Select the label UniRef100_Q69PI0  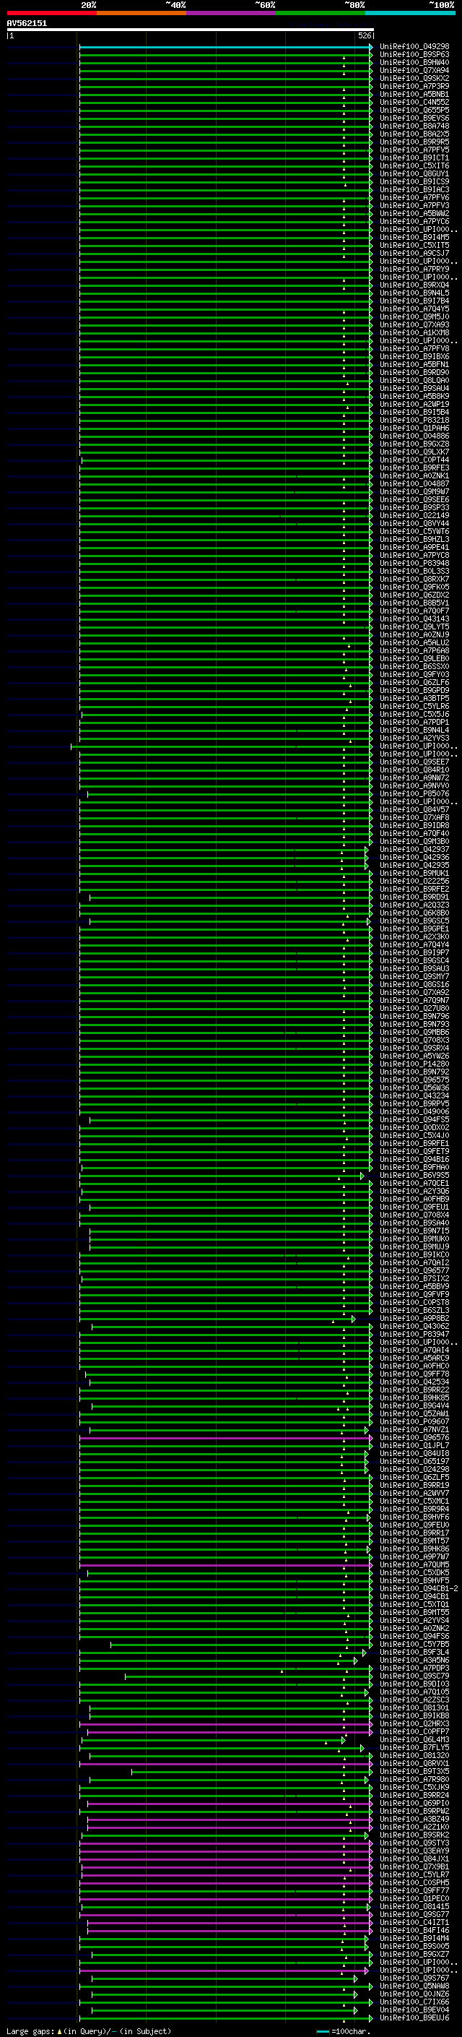tap(414, 1803)
